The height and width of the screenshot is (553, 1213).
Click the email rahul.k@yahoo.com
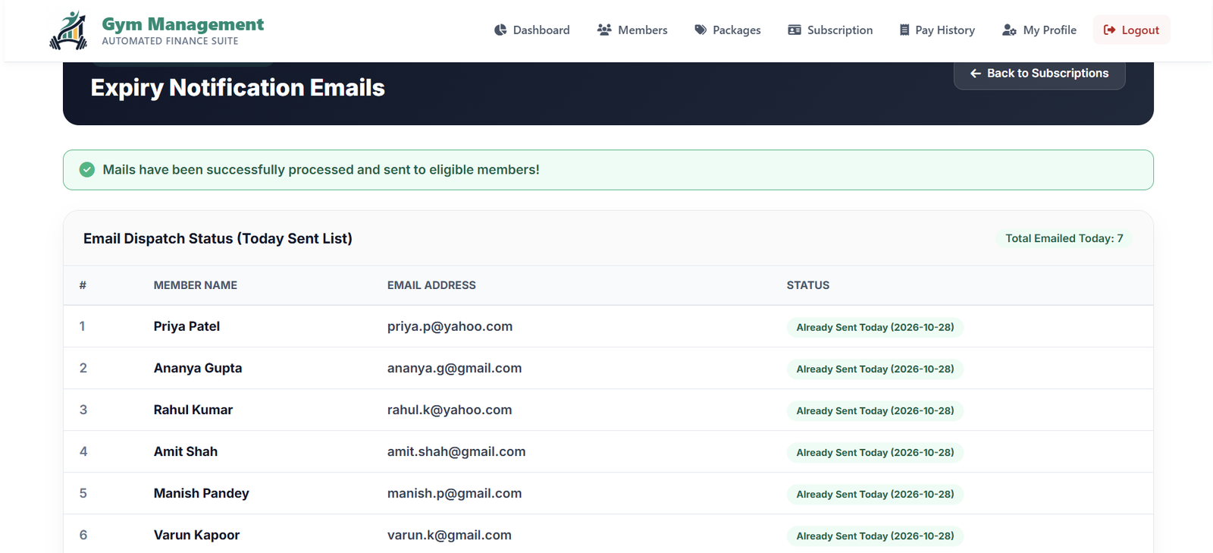point(450,410)
